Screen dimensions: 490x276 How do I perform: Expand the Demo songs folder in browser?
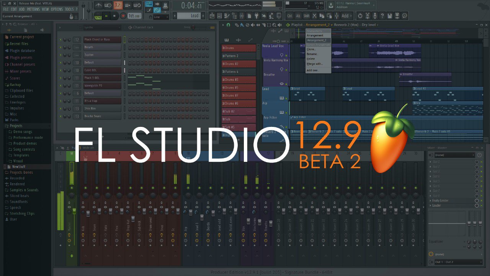tap(23, 132)
